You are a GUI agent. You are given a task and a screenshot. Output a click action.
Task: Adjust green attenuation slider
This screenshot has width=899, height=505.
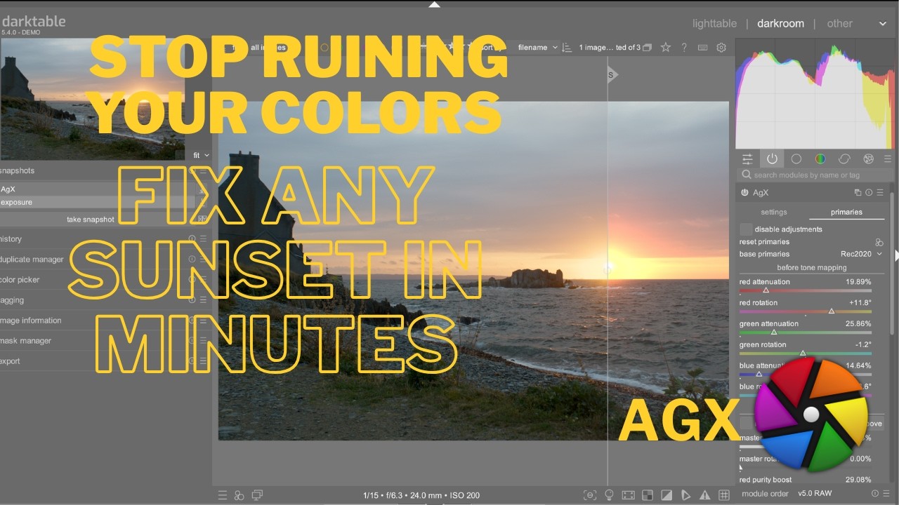806,327
